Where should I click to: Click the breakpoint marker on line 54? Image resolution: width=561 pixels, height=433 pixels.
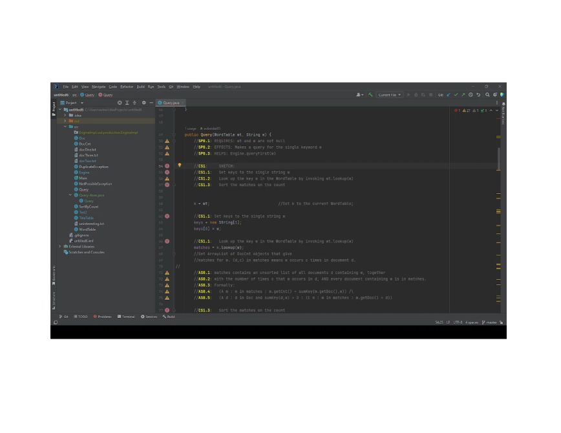coord(167,166)
